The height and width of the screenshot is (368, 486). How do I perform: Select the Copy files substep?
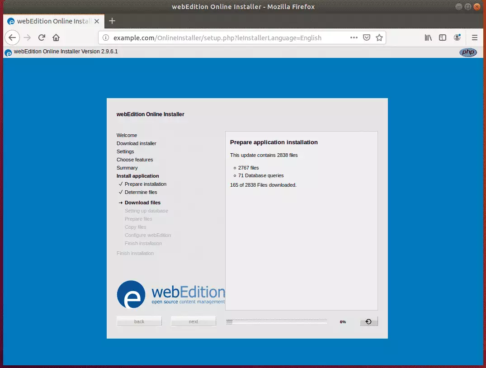click(136, 227)
